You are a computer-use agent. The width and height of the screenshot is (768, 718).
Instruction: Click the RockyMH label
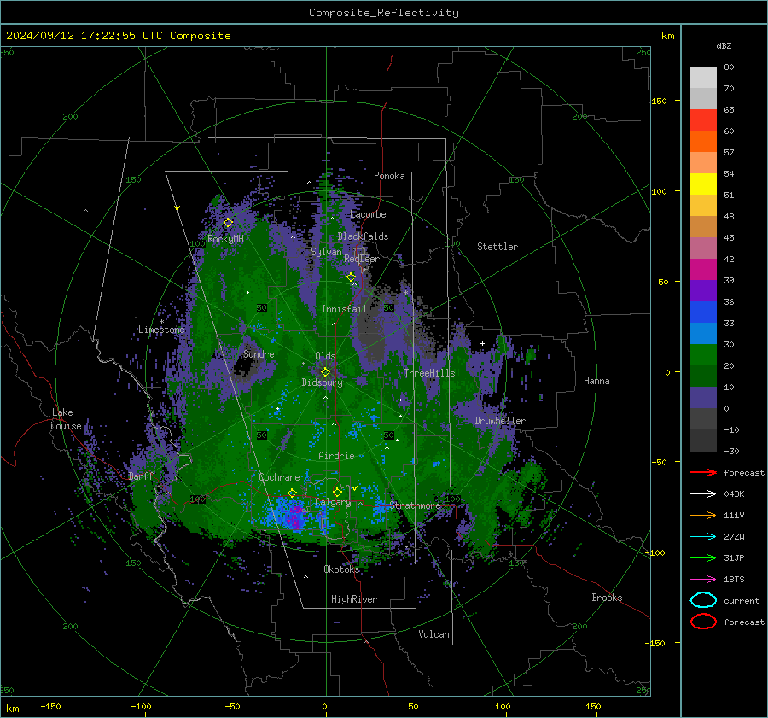pyautogui.click(x=225, y=239)
